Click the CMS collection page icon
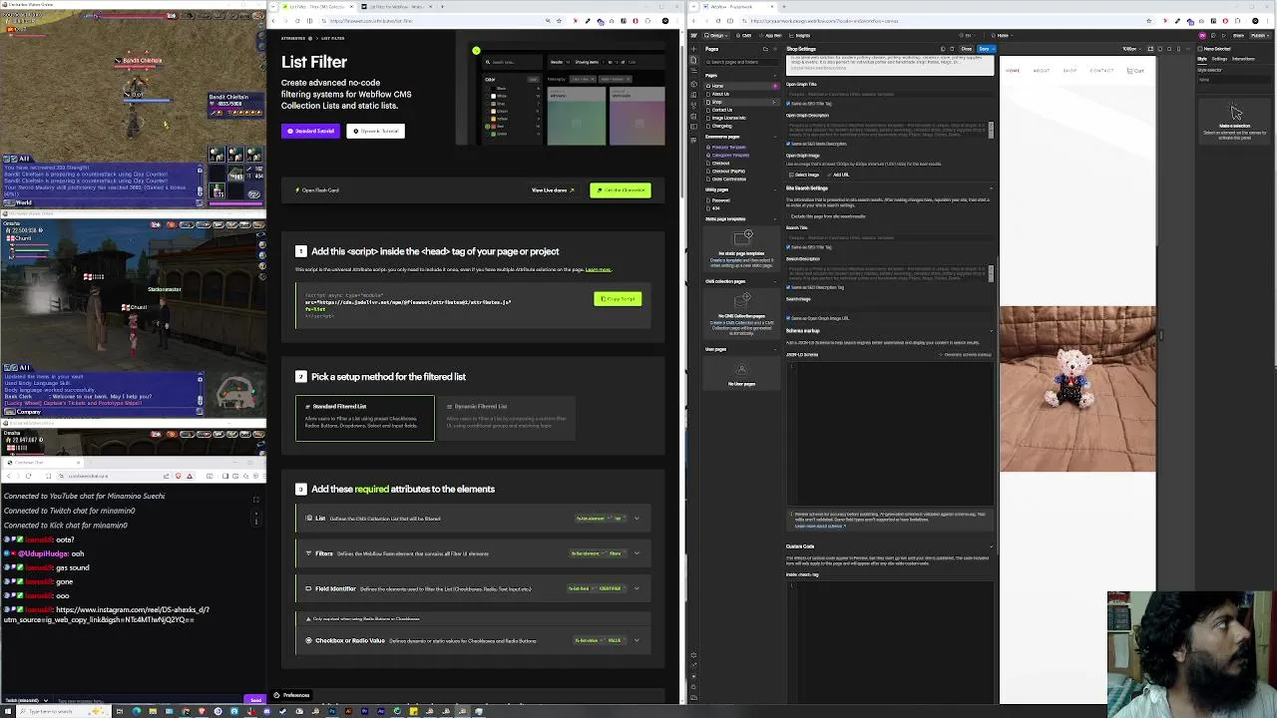The image size is (1277, 718). click(743, 300)
